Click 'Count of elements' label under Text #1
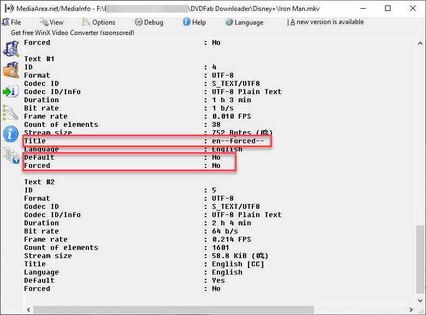The image size is (426, 315). pos(61,124)
